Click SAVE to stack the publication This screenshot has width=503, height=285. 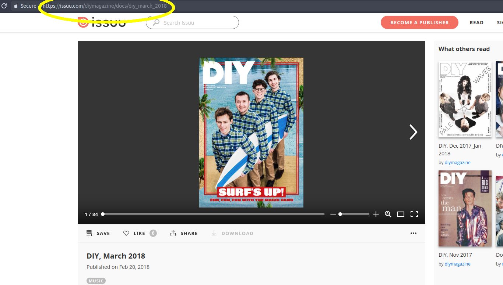[98, 233]
